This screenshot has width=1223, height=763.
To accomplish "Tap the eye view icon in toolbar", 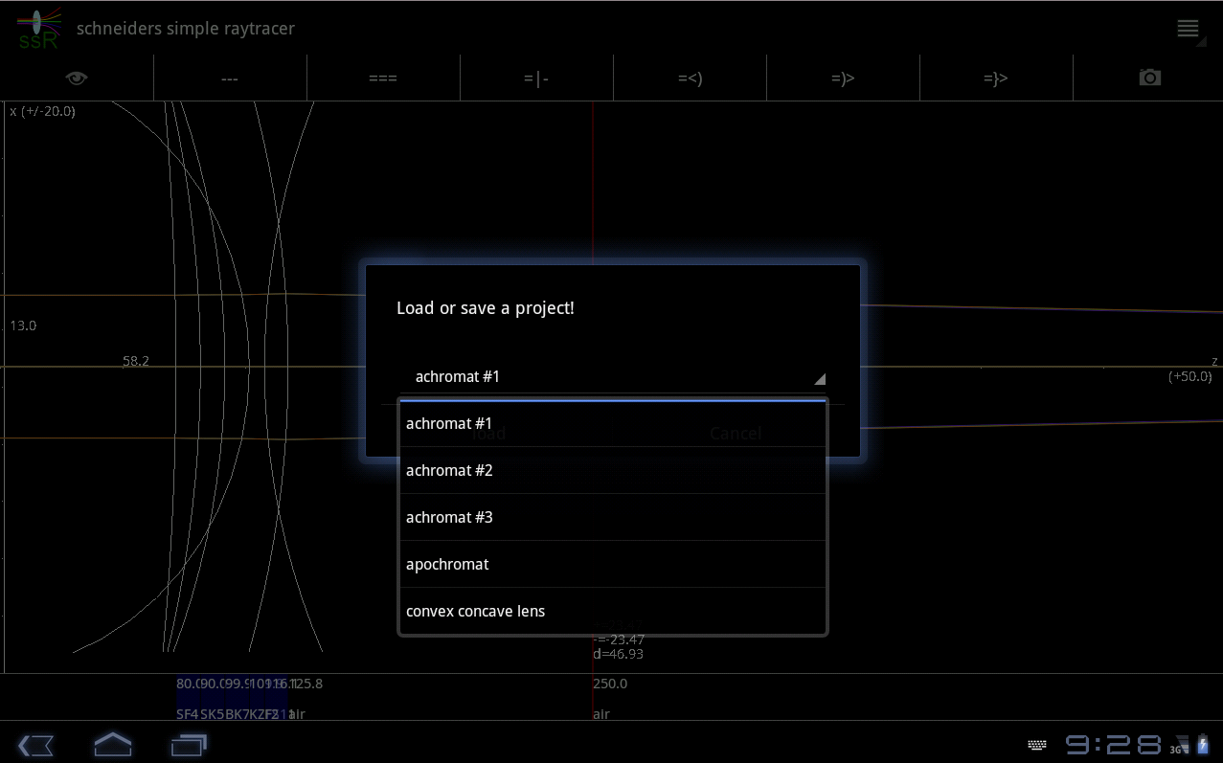I will [x=77, y=78].
